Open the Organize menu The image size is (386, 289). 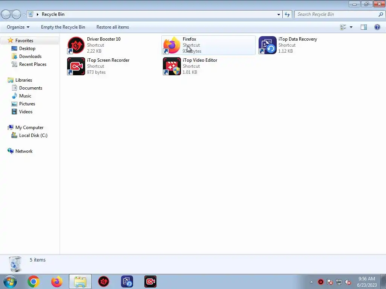(x=18, y=27)
